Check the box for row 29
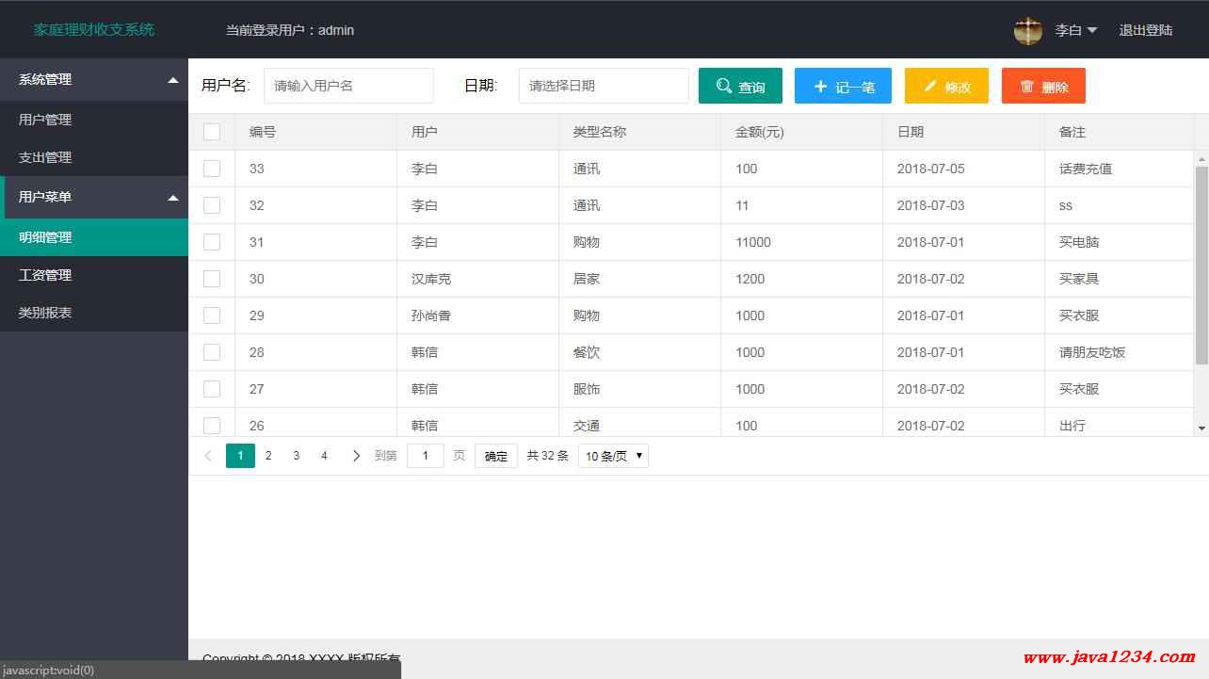The width and height of the screenshot is (1209, 679). click(x=212, y=315)
